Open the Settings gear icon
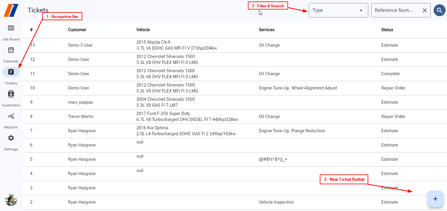The height and width of the screenshot is (211, 447). (11, 138)
